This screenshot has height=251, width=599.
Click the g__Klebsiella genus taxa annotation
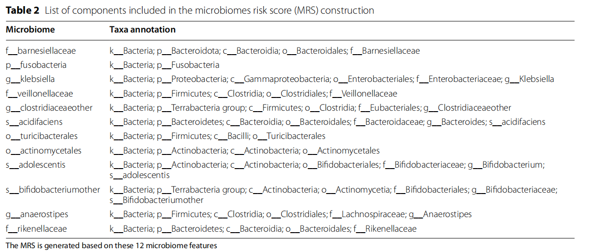(529, 79)
